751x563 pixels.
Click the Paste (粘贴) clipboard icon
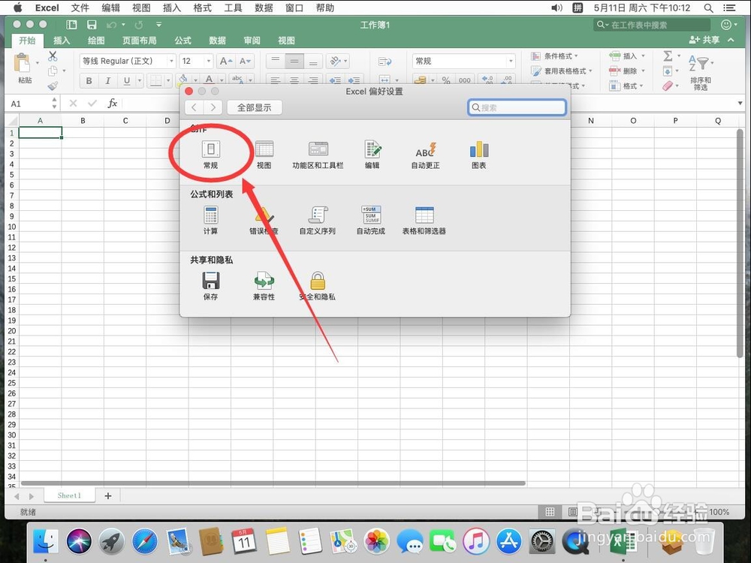coord(22,65)
